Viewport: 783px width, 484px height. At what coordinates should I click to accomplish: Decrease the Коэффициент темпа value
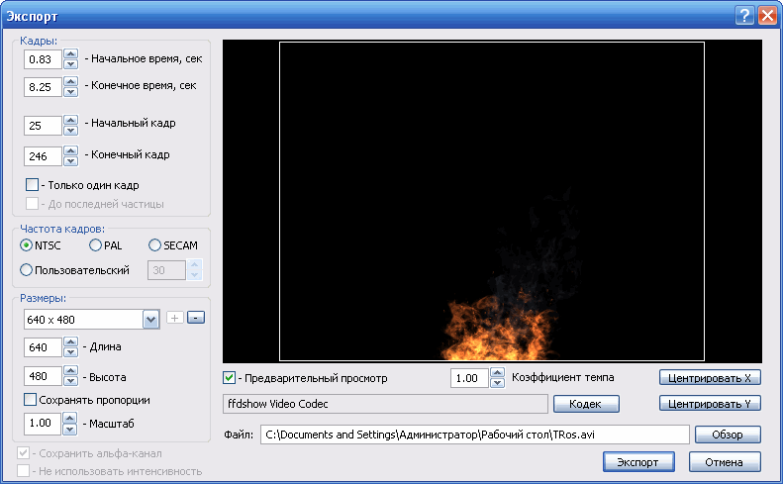[x=497, y=383]
